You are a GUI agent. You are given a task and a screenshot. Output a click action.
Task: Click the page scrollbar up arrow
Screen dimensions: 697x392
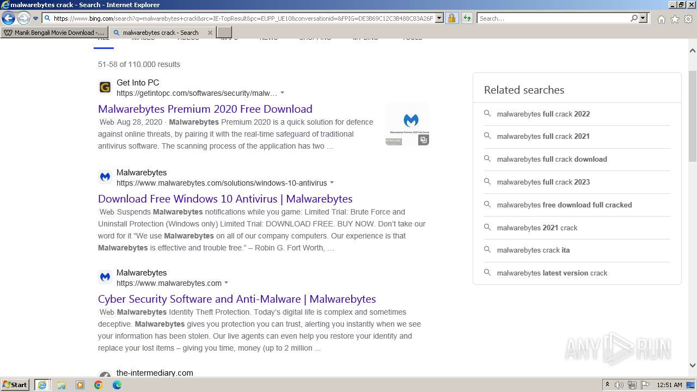693,51
